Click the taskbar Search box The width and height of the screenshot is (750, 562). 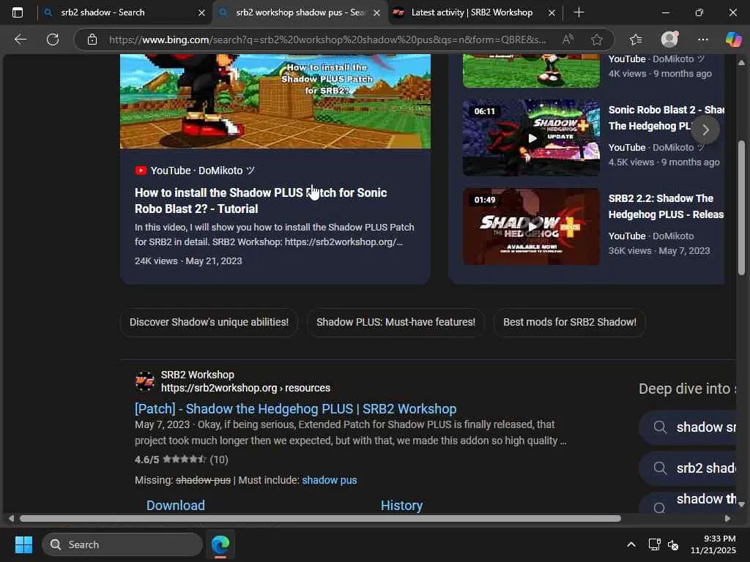pos(122,544)
